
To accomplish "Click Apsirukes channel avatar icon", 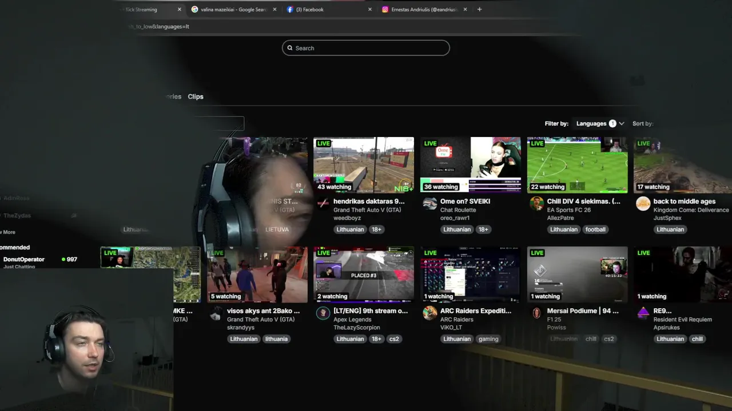I will click(x=643, y=313).
